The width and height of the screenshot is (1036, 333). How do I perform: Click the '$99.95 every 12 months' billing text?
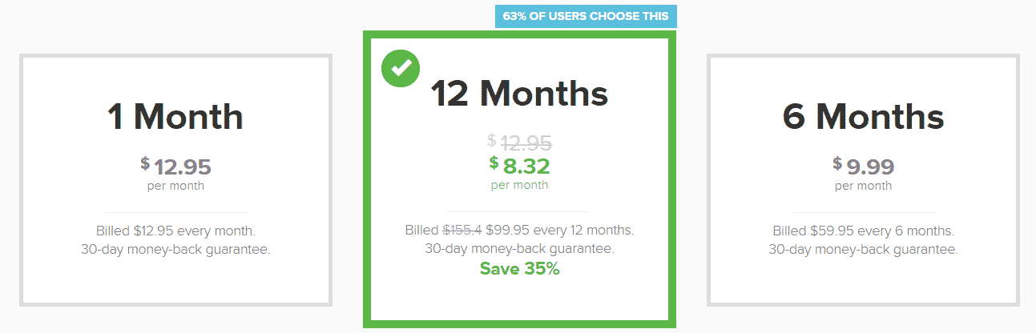pos(559,231)
